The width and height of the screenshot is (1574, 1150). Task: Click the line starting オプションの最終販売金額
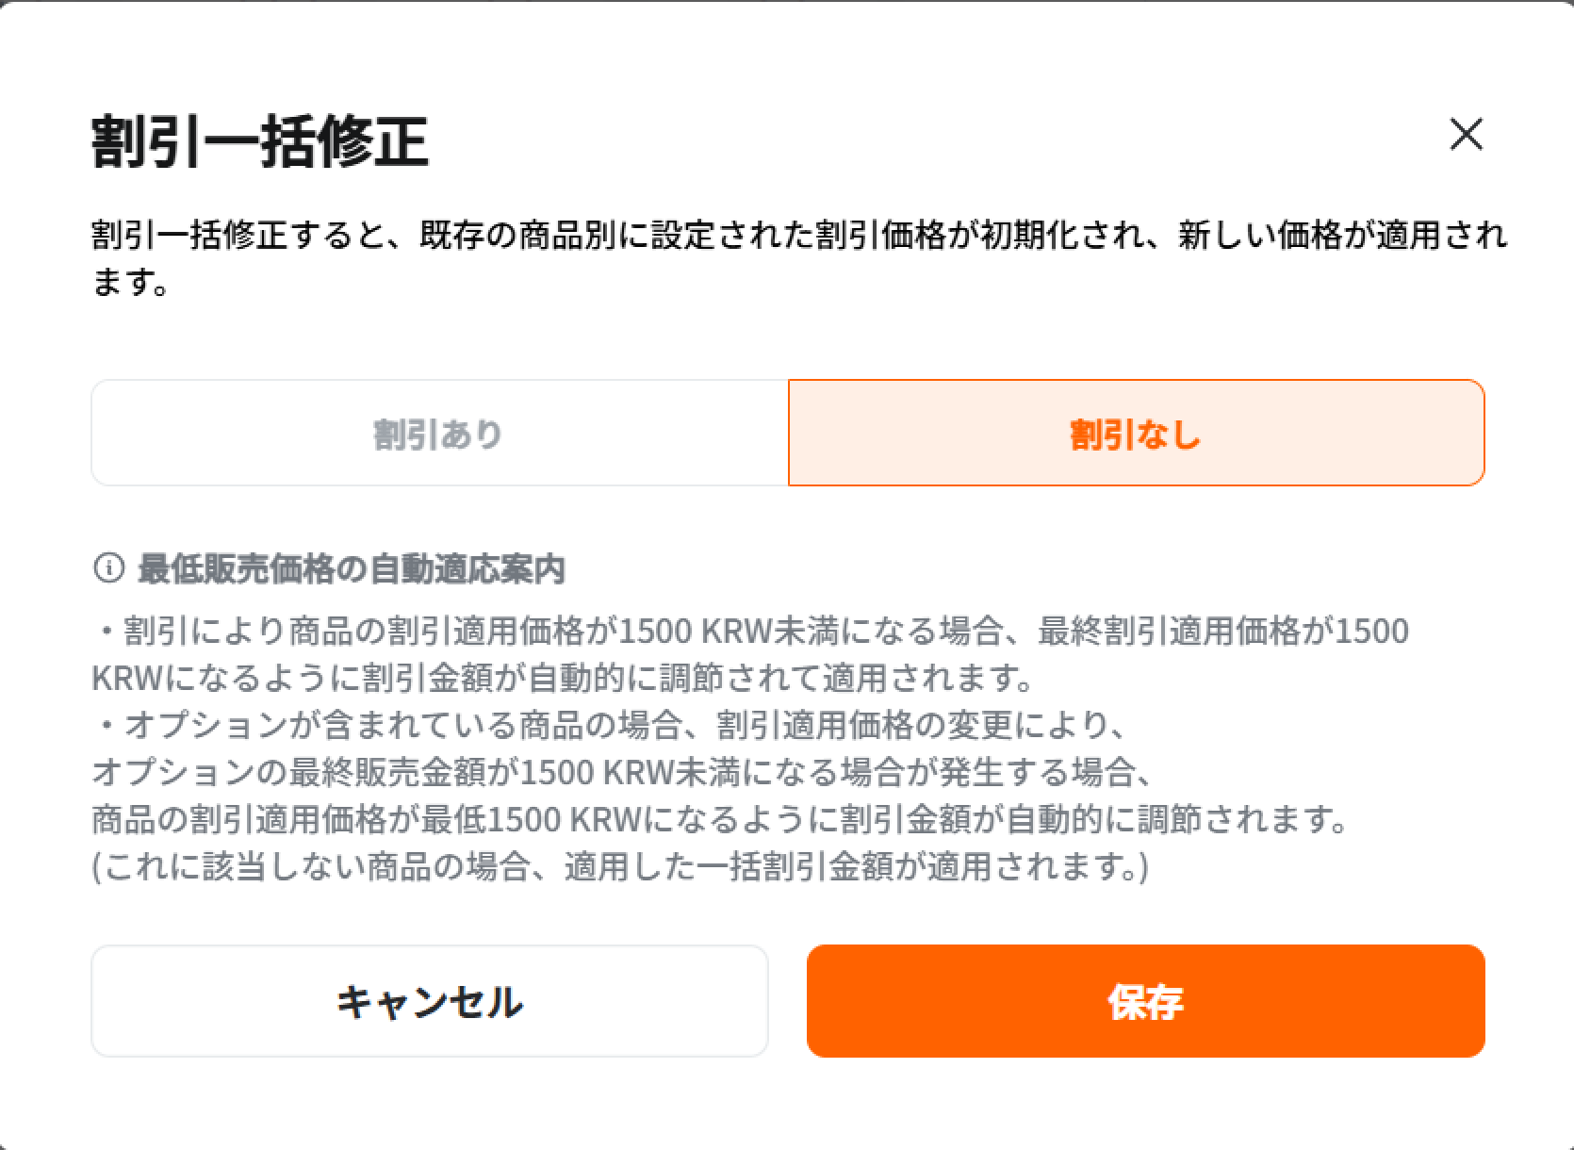(x=622, y=772)
